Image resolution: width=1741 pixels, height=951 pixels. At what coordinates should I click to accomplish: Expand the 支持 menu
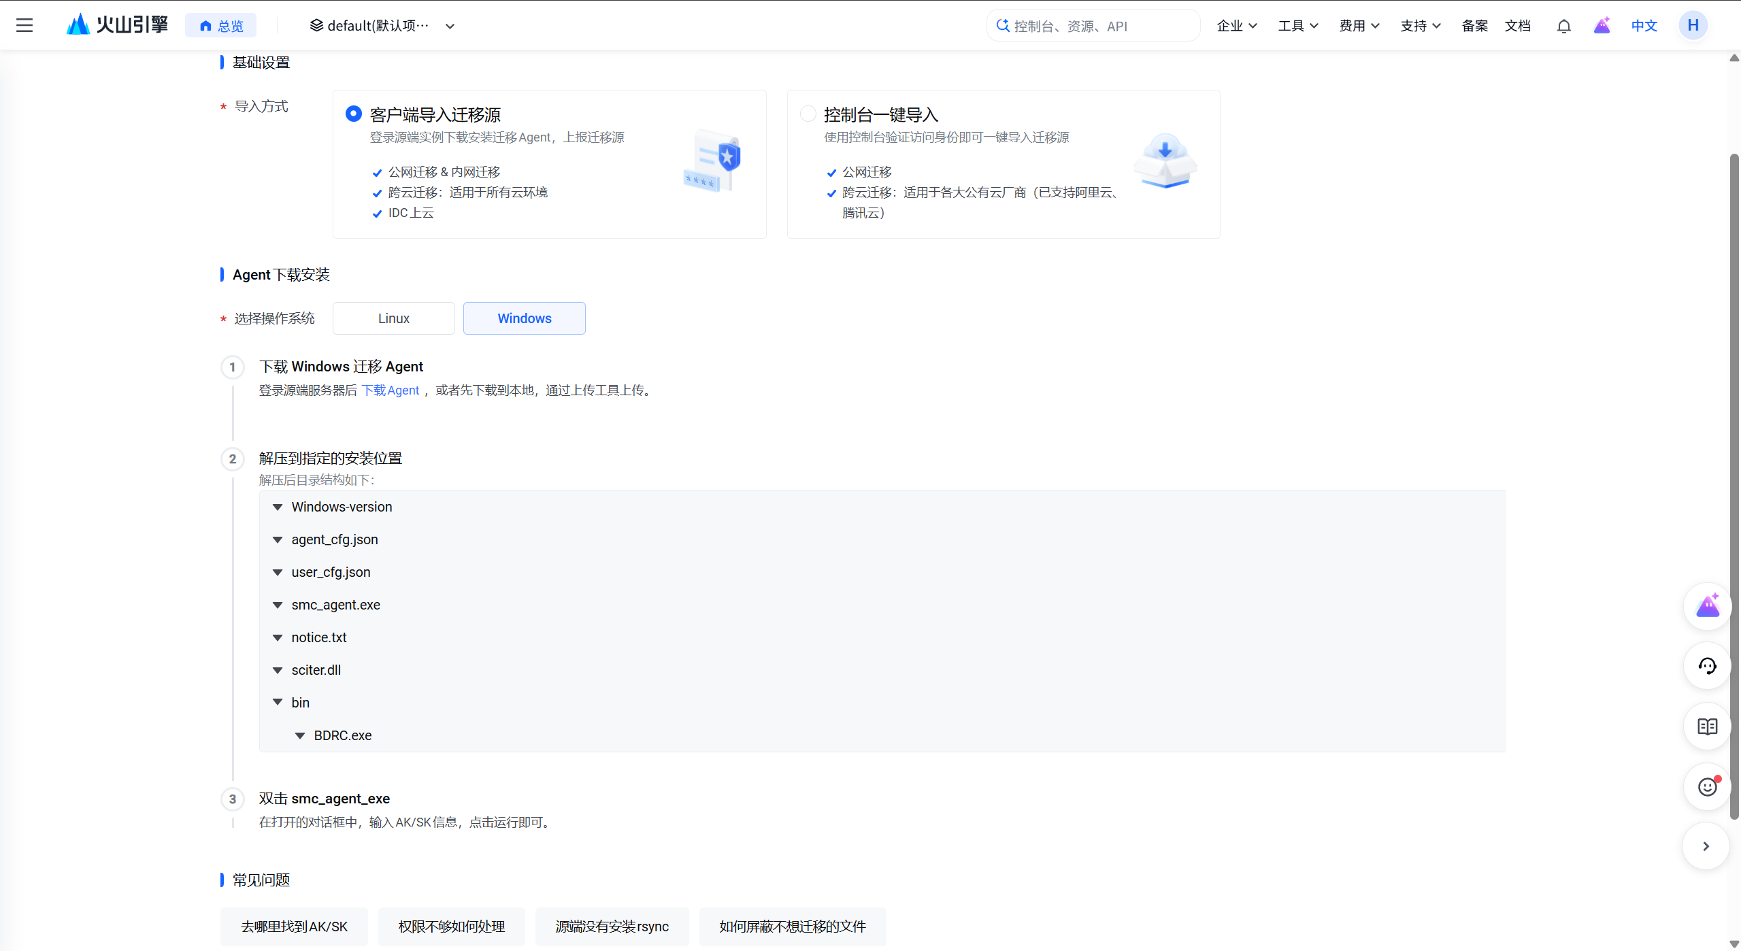pos(1420,26)
